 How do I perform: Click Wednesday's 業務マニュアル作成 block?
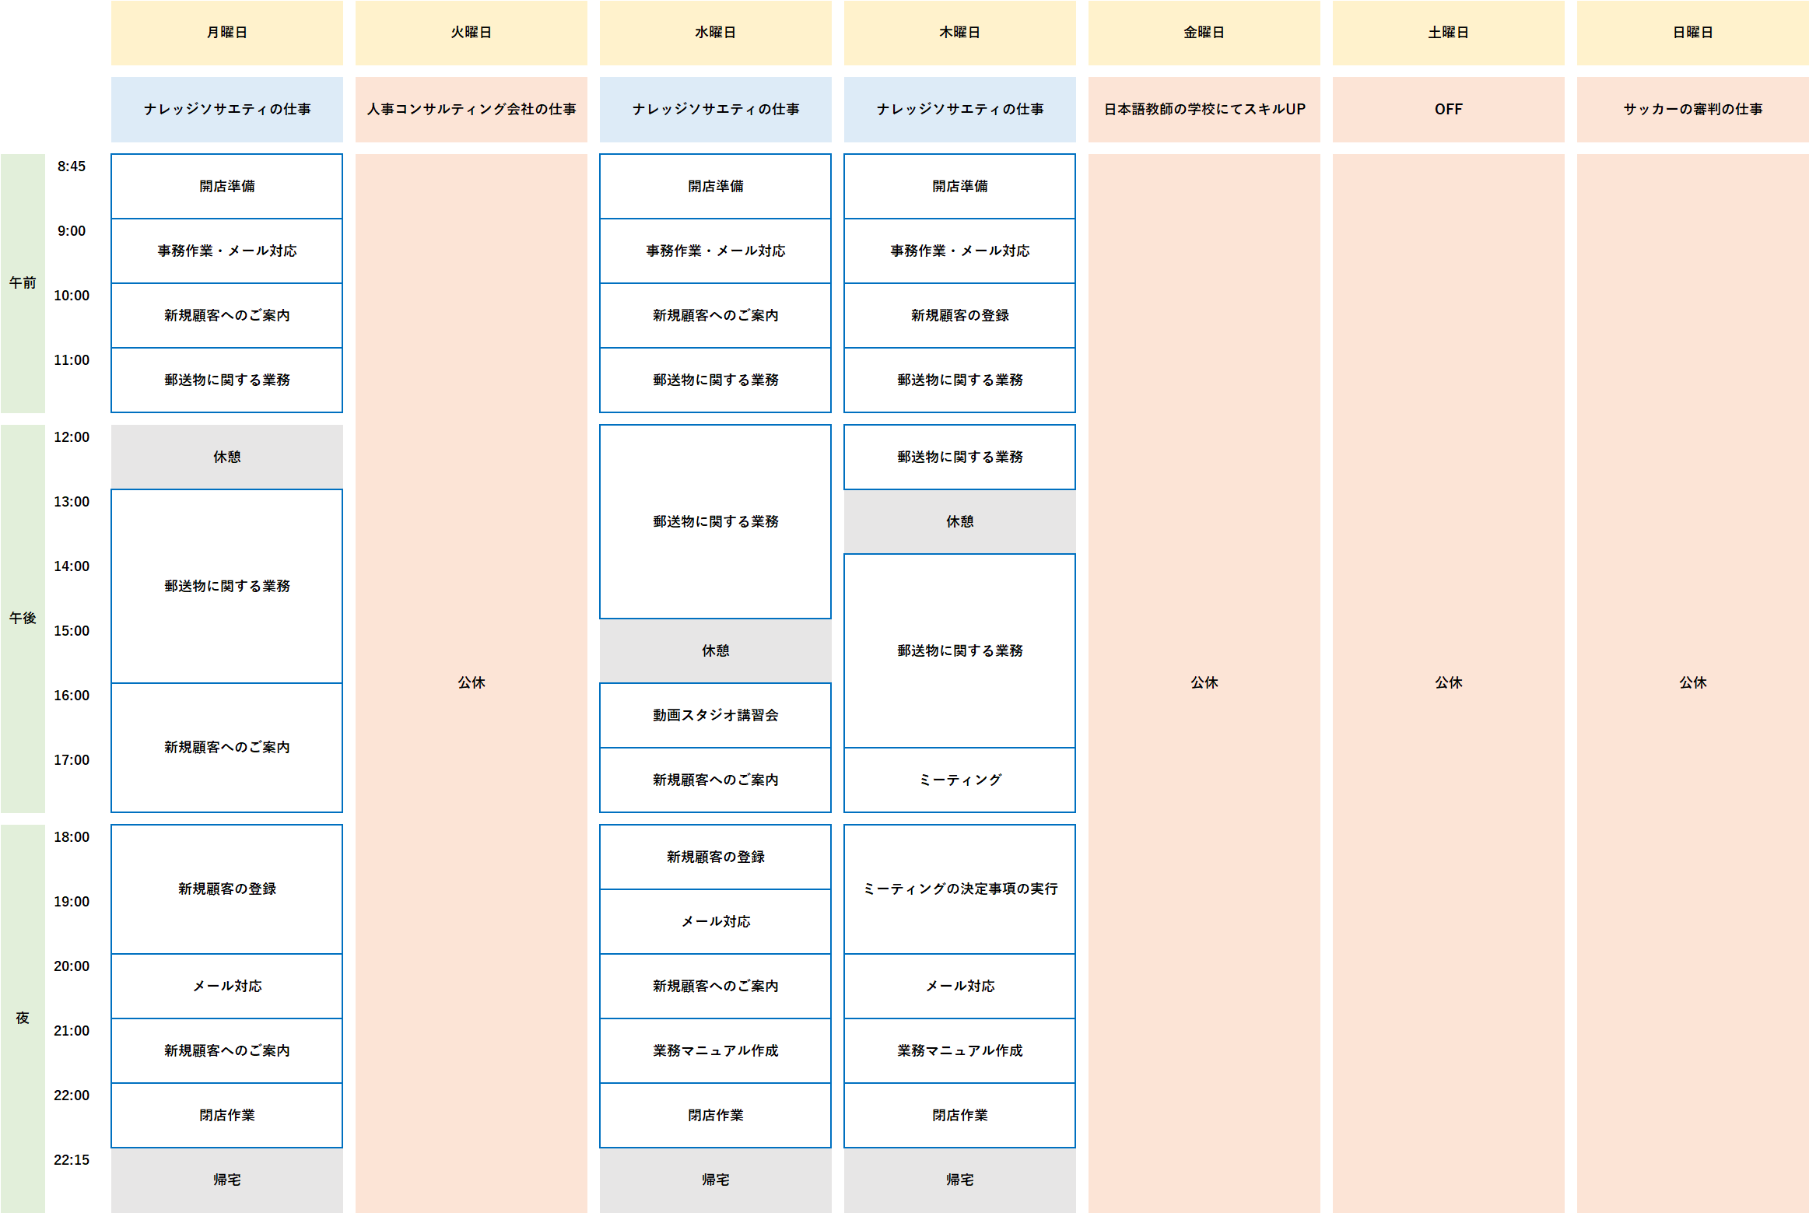715,1050
